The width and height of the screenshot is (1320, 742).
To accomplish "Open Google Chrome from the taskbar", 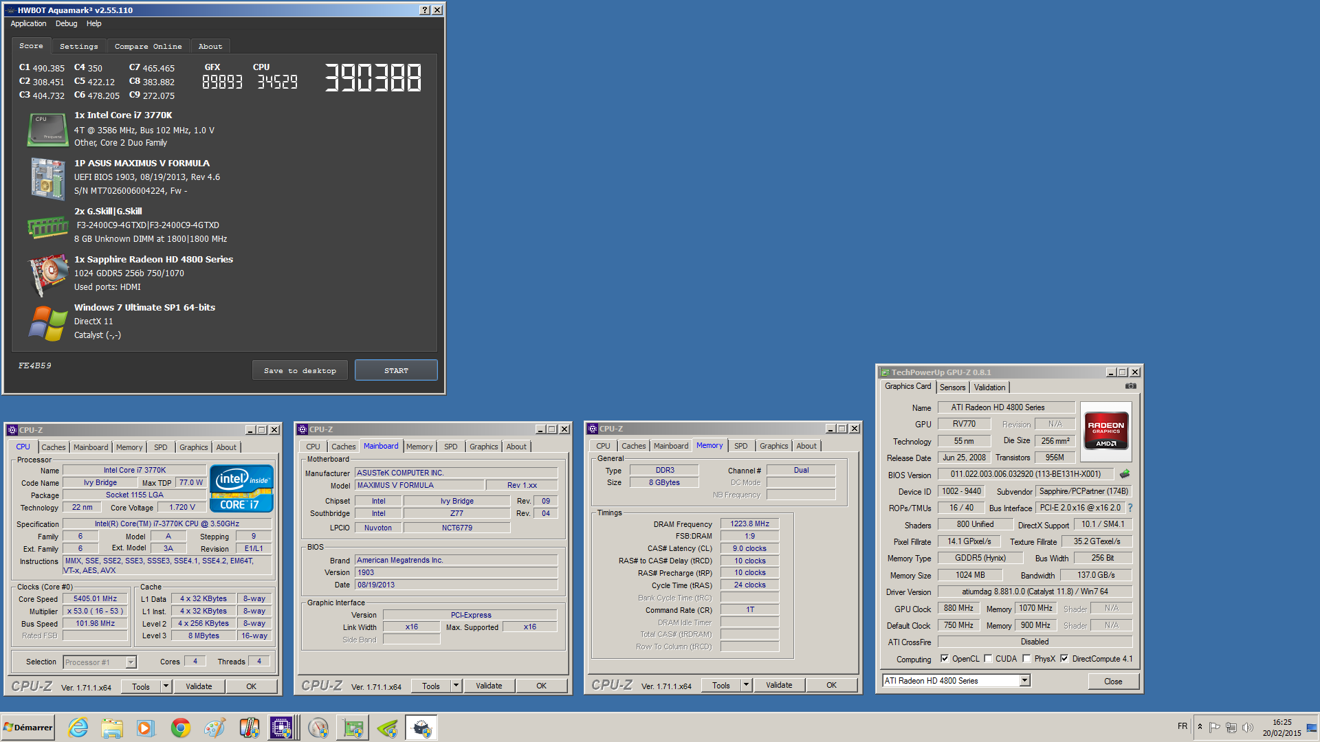I will click(181, 728).
